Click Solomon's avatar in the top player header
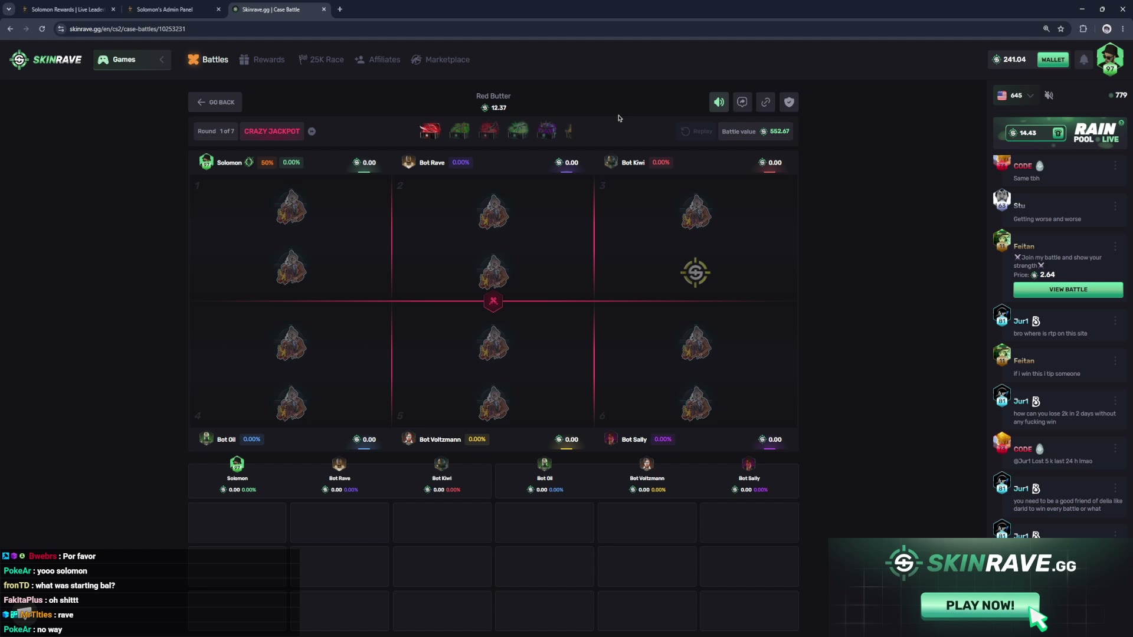This screenshot has height=637, width=1133. click(x=206, y=162)
